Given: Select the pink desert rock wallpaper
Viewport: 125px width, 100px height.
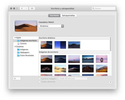Looking at the screenshot, I should 74,59.
